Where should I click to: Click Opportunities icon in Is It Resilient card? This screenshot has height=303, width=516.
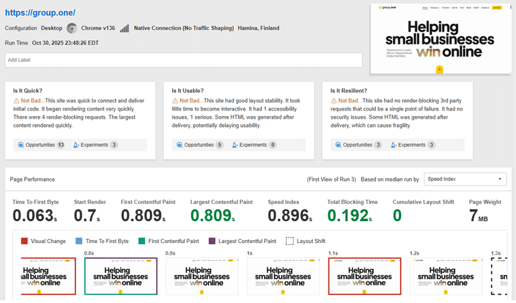coord(338,145)
